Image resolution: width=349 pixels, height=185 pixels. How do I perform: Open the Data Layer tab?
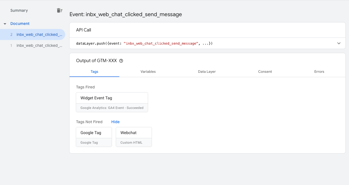207,71
